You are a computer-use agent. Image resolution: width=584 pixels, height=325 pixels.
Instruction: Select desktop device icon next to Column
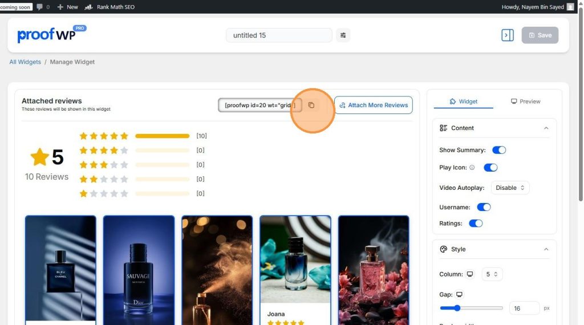[x=470, y=274]
